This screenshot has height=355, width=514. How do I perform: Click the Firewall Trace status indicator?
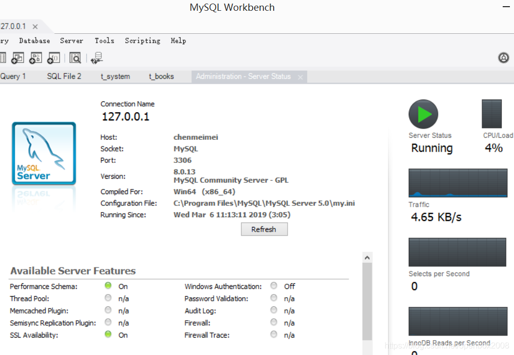274,334
